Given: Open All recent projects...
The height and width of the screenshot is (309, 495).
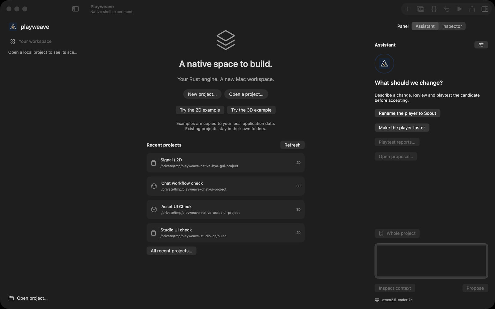Looking at the screenshot, I should pos(171,251).
